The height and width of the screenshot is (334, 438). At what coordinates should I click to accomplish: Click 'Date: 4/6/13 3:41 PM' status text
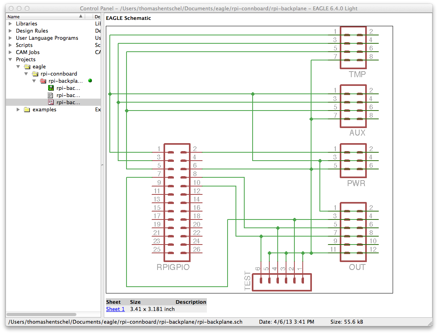point(286,322)
